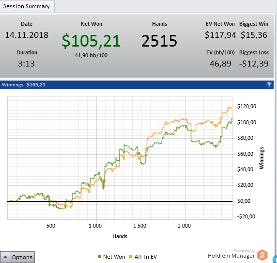Screen dimensions: 277x263
Task: Click the blue help question mark icon
Action: point(269,85)
